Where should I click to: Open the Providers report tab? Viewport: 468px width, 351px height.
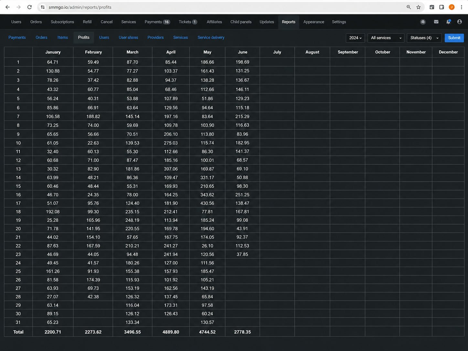(155, 37)
